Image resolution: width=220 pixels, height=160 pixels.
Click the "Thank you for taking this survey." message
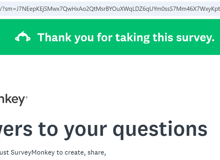(126, 37)
